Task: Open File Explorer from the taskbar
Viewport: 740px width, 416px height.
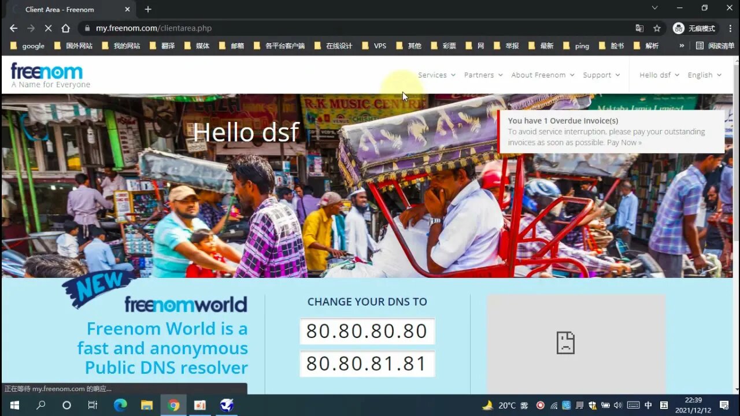Action: coord(147,405)
